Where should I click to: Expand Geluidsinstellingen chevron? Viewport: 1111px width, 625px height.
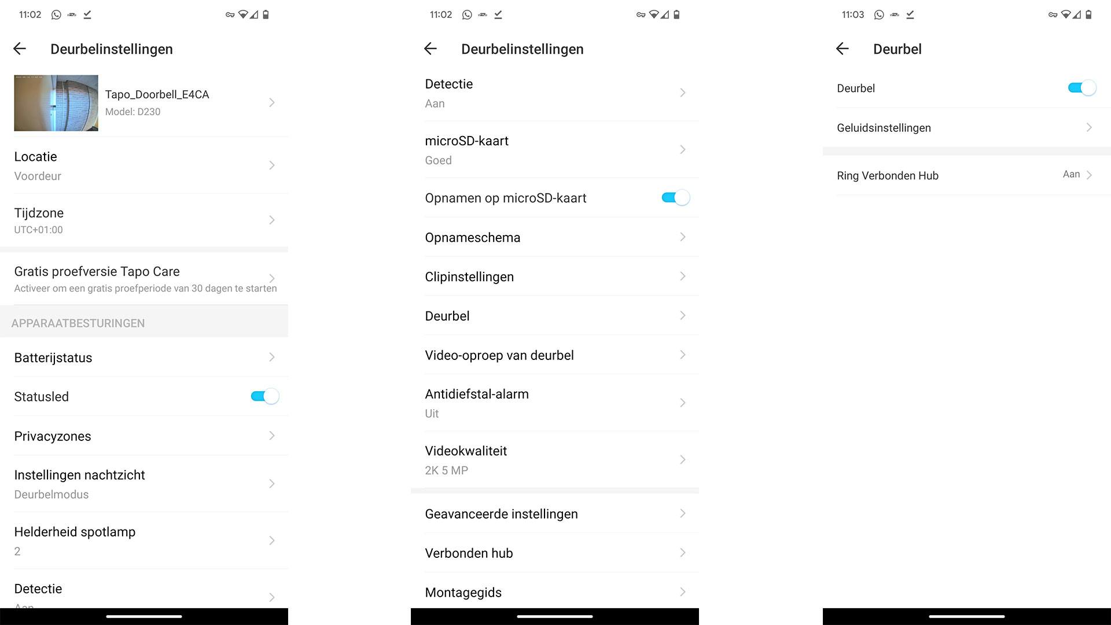click(1089, 127)
